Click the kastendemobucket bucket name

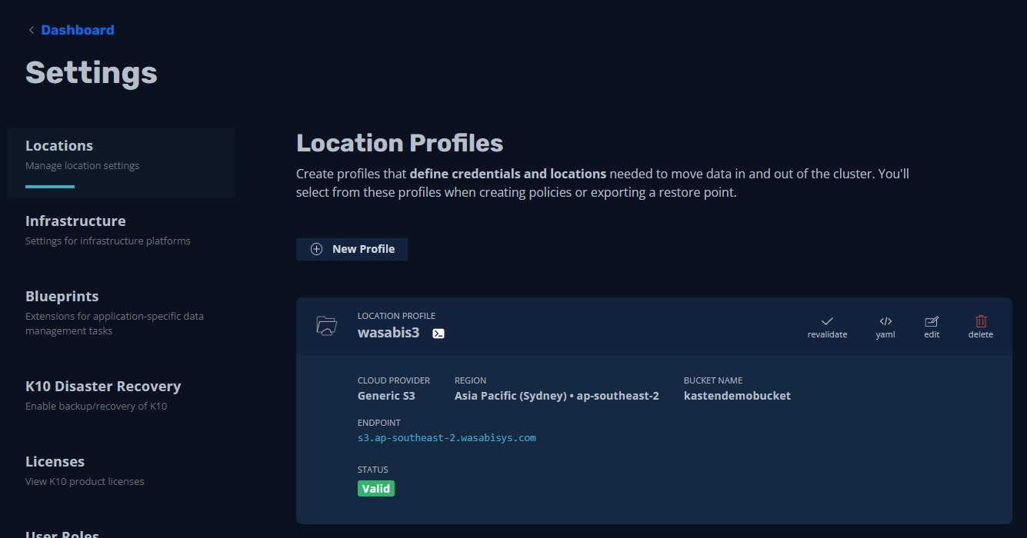(737, 396)
